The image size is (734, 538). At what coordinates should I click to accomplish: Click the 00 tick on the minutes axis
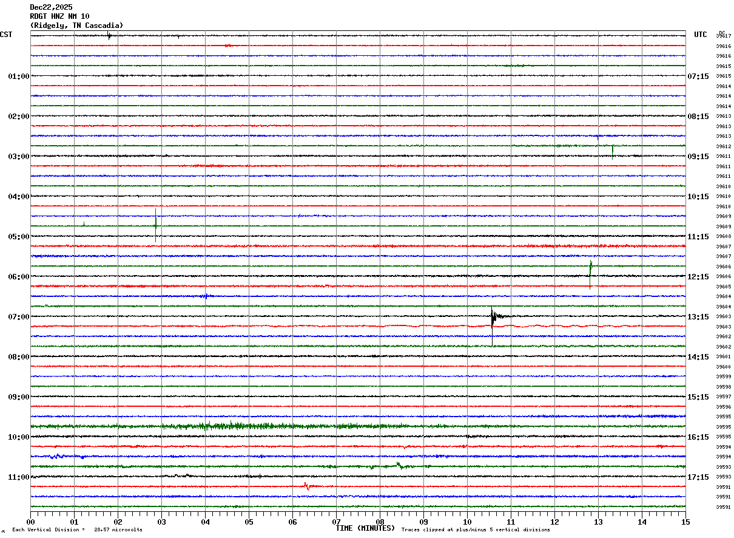[30, 522]
